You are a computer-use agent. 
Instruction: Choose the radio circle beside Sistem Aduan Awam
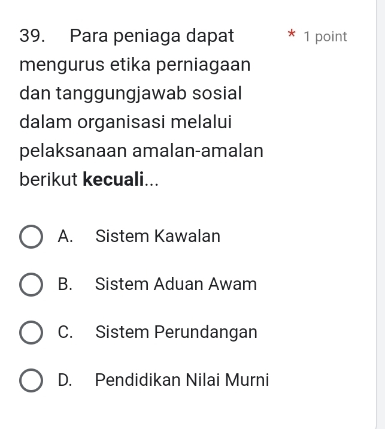pyautogui.click(x=31, y=285)
